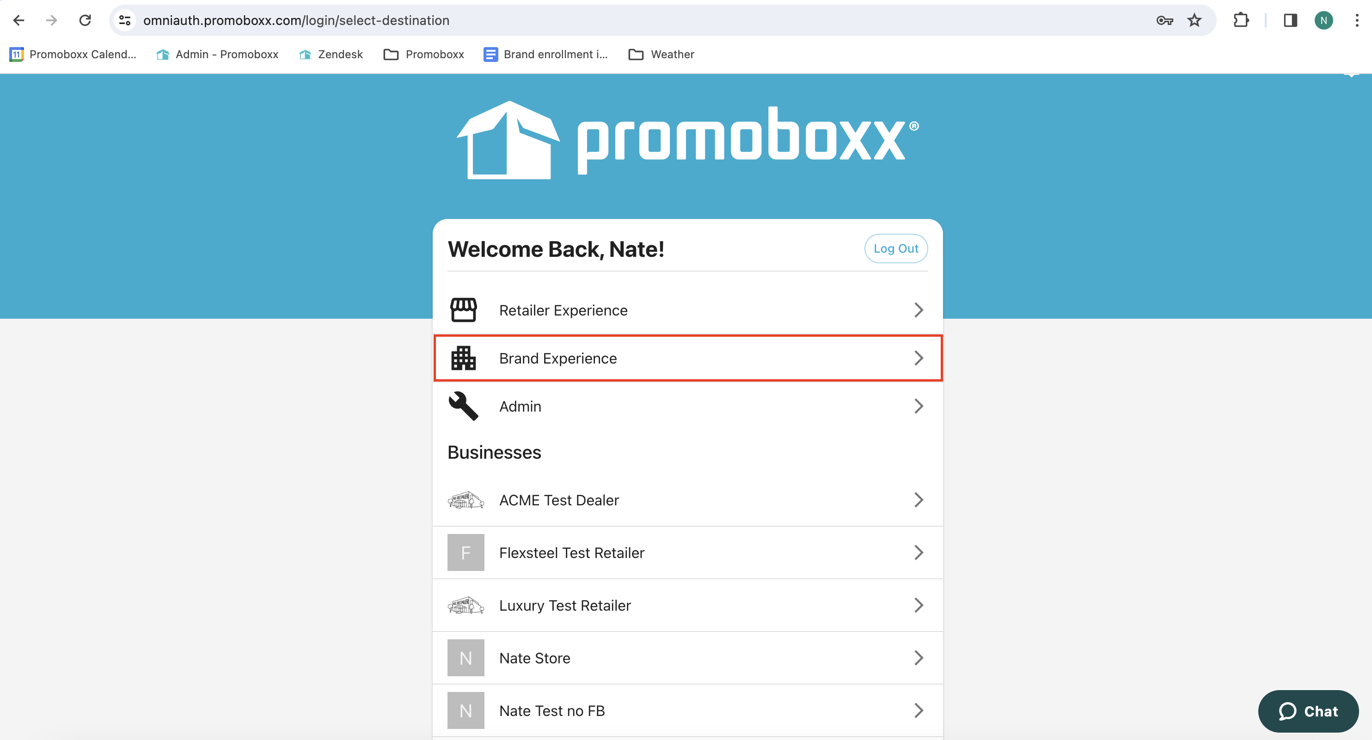The height and width of the screenshot is (740, 1372).
Task: Choose the Nate Store business
Action: coord(687,658)
